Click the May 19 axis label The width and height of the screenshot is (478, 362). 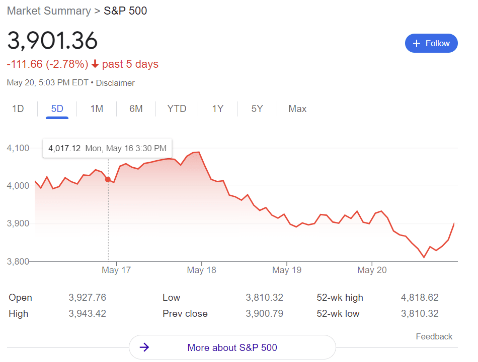tap(287, 270)
